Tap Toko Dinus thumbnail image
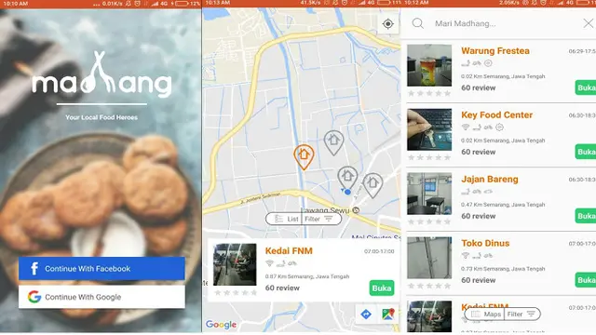This screenshot has width=596, height=335. point(429,258)
